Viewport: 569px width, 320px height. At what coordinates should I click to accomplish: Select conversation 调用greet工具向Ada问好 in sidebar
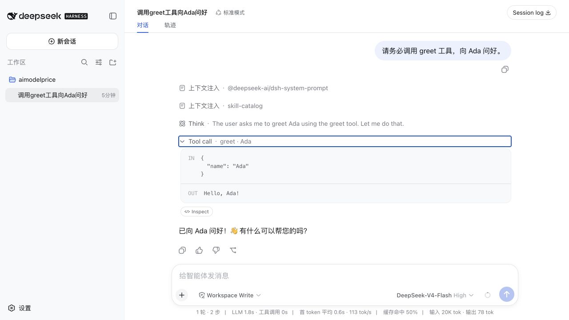click(x=62, y=95)
